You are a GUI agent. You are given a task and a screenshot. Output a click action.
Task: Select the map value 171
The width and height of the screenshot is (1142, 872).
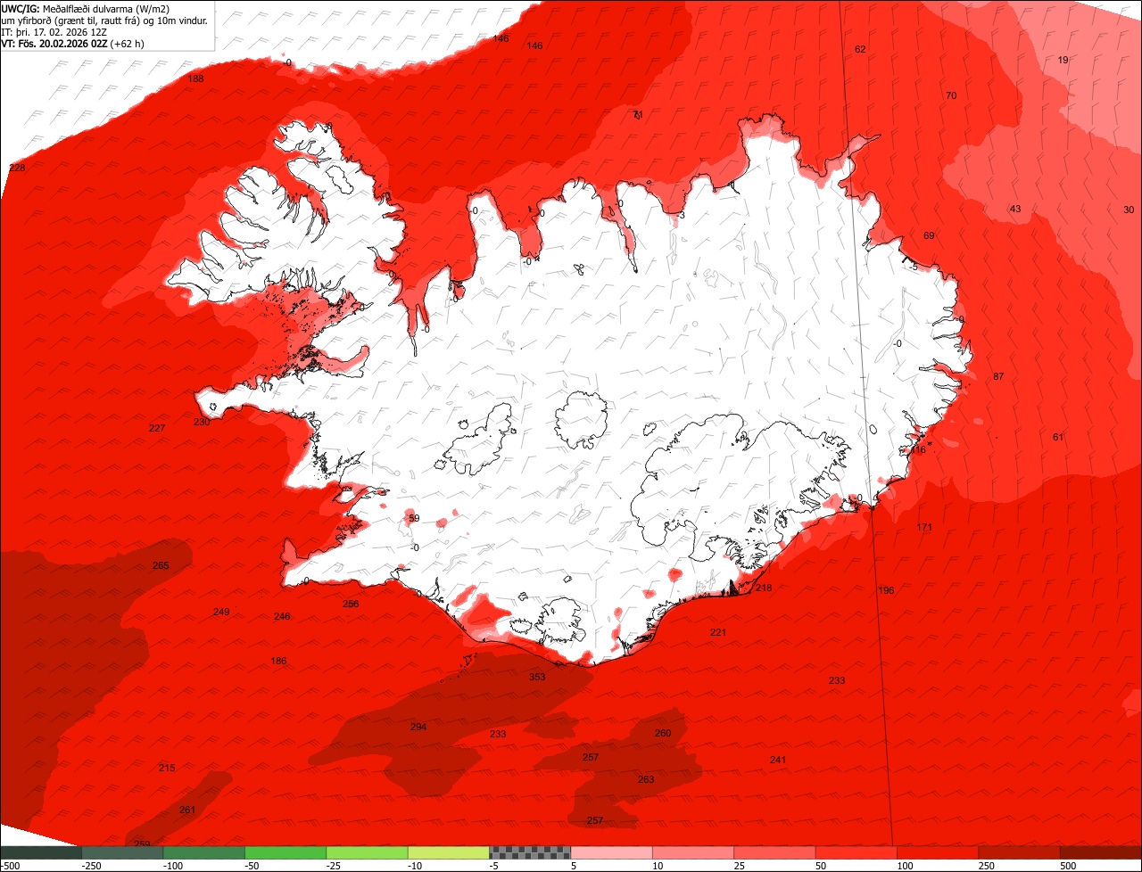(x=924, y=528)
